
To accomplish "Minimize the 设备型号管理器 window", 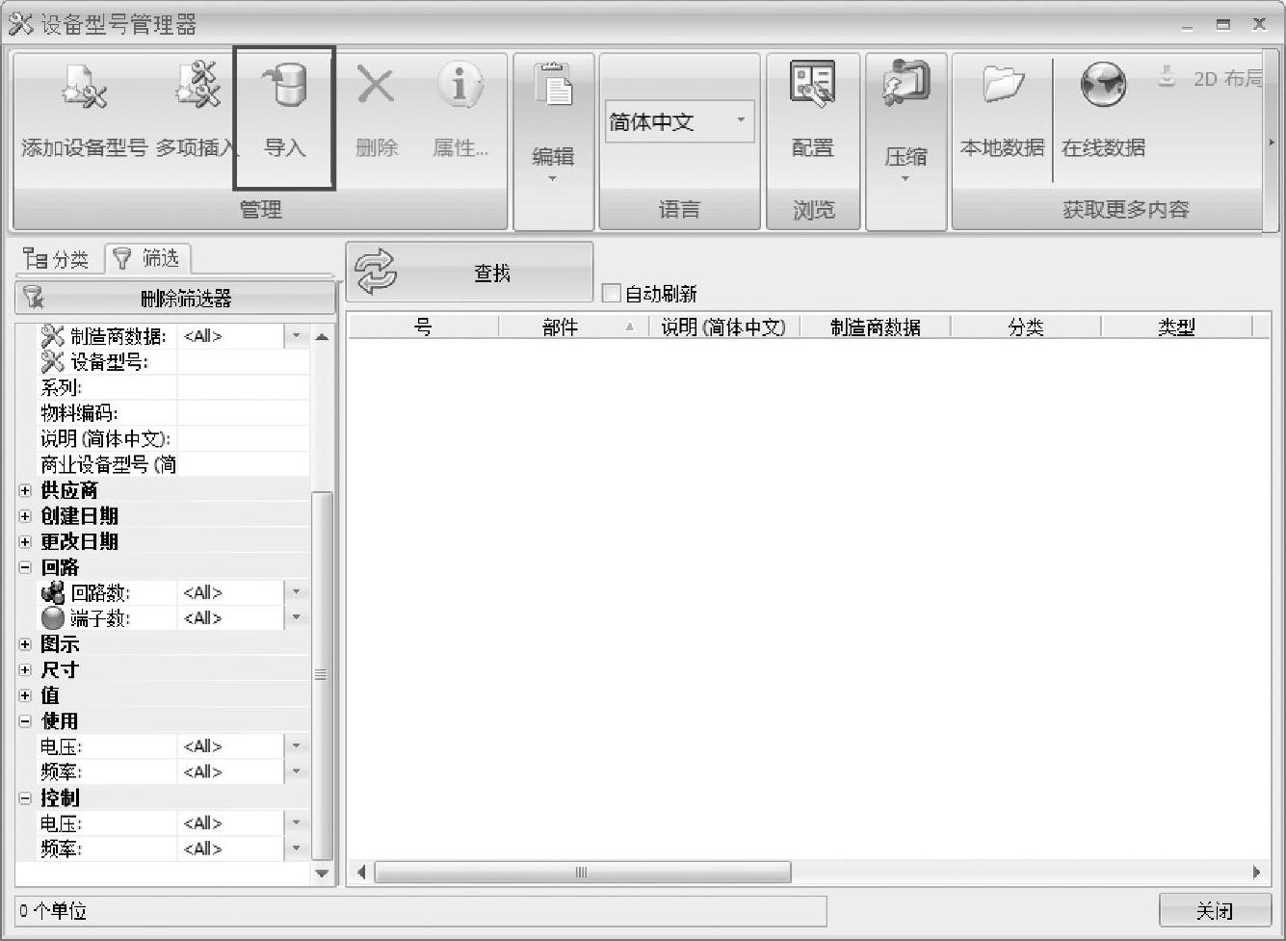I will pyautogui.click(x=1187, y=27).
